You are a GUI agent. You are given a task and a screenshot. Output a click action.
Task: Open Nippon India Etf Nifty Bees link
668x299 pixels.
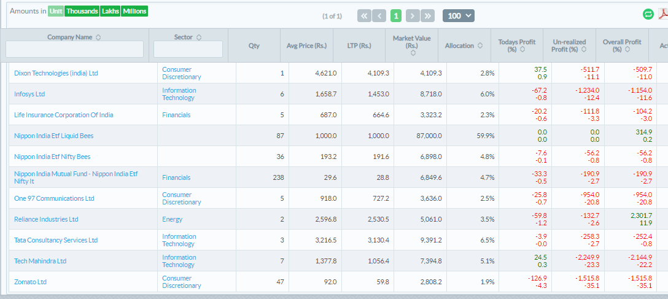(52, 157)
